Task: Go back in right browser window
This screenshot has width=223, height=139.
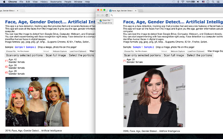Action: click(98, 15)
